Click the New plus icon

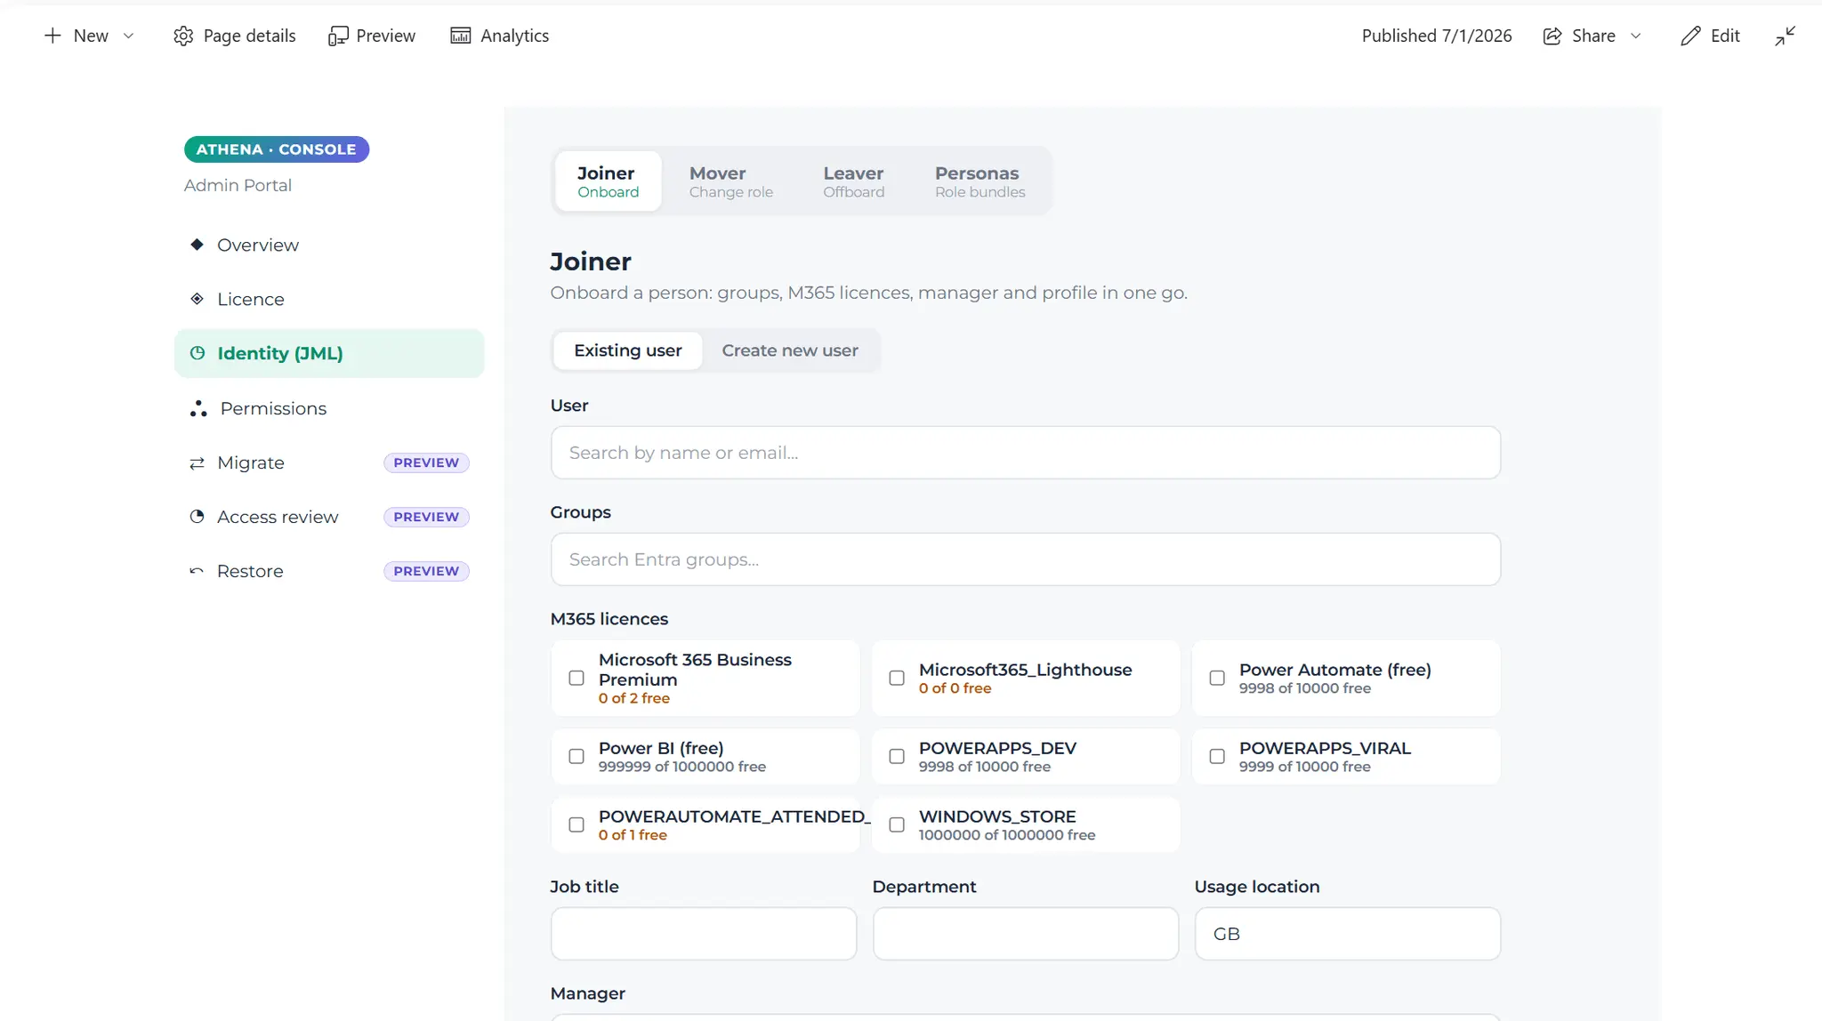52,36
